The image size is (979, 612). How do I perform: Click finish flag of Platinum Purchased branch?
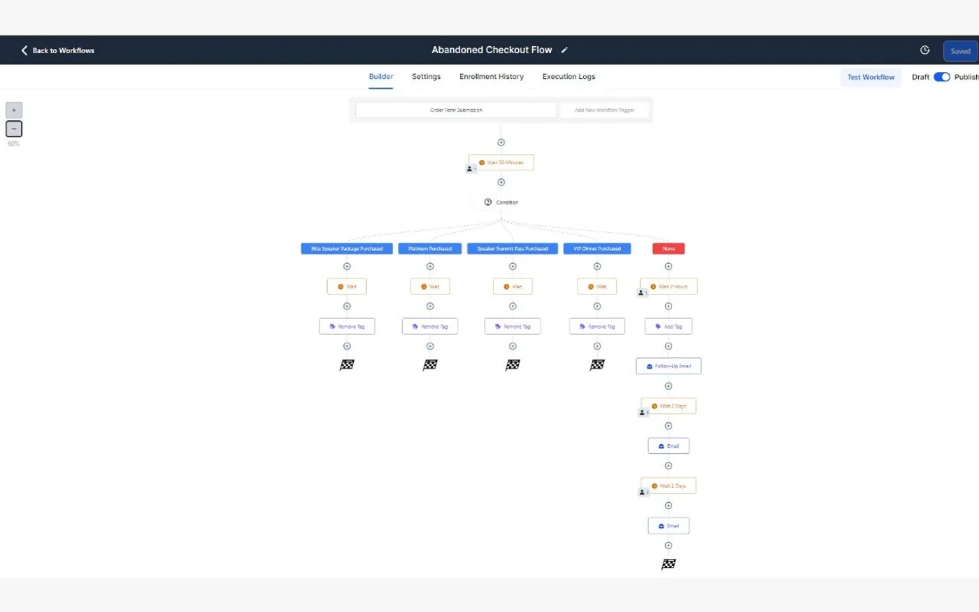click(x=430, y=365)
